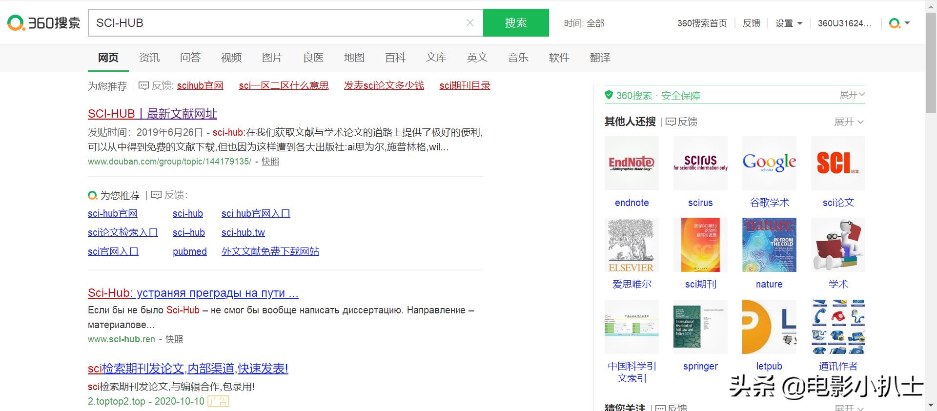Open related search sci-hub官网
Image resolution: width=937 pixels, height=411 pixels.
click(113, 213)
